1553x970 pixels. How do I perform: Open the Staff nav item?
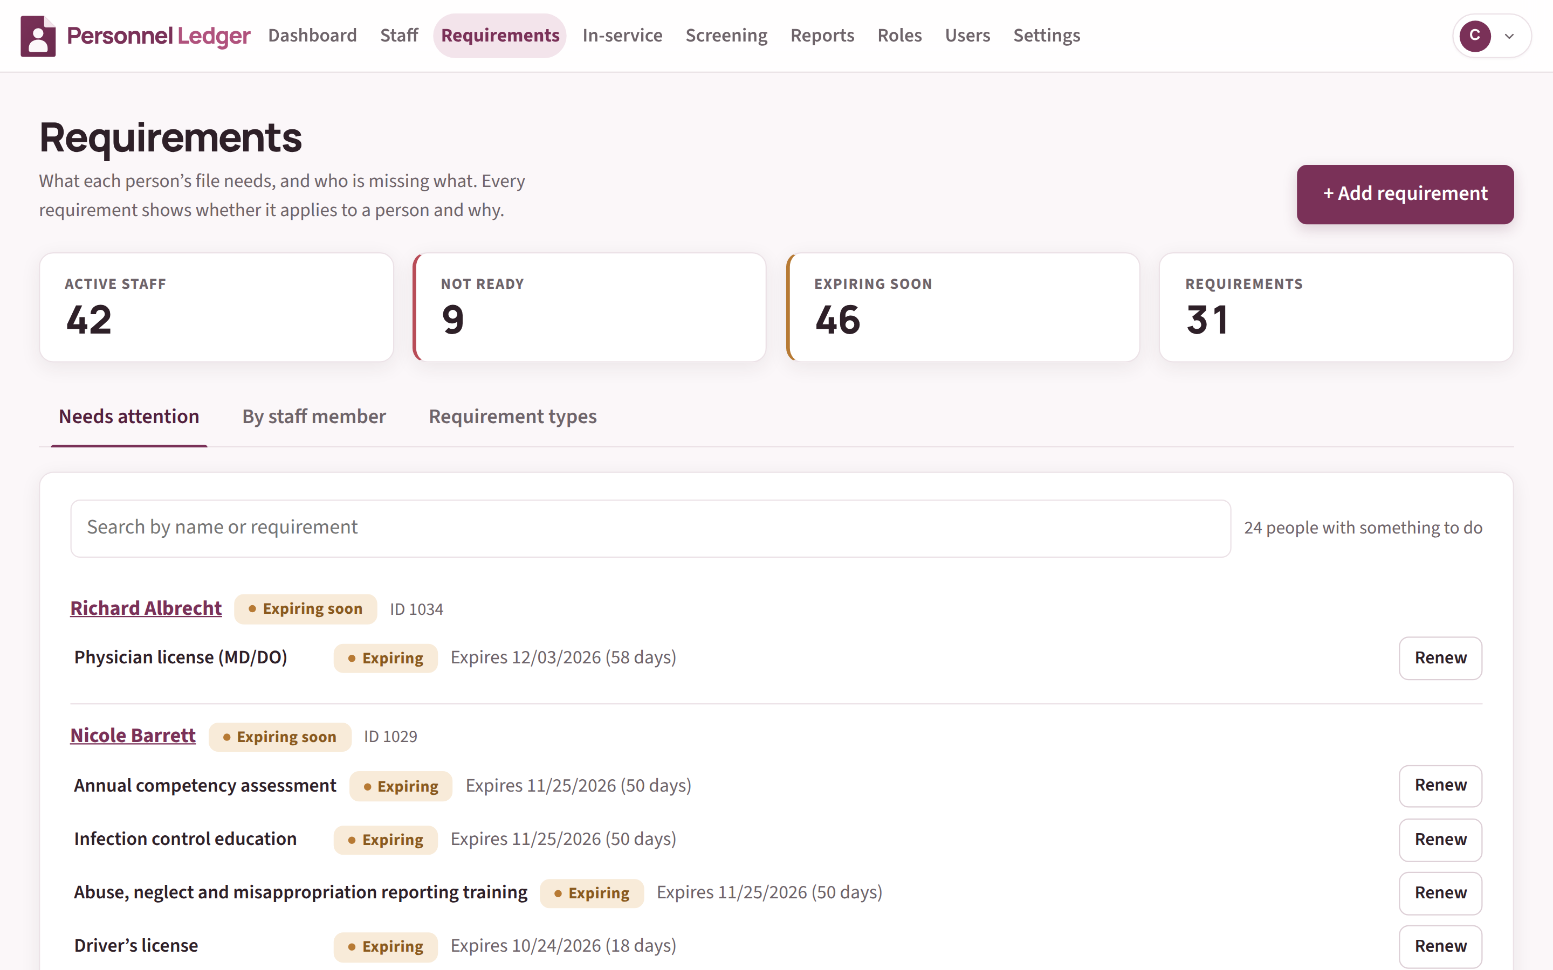pos(399,35)
